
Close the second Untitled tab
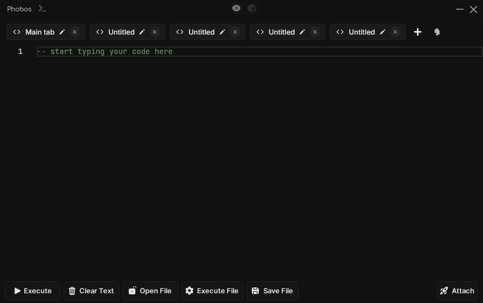[x=235, y=32]
